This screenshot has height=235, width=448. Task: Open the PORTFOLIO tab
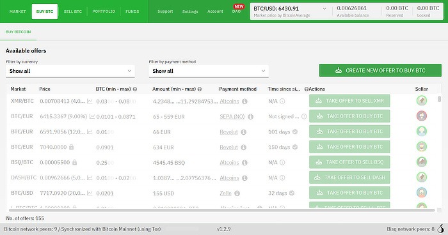tap(104, 11)
